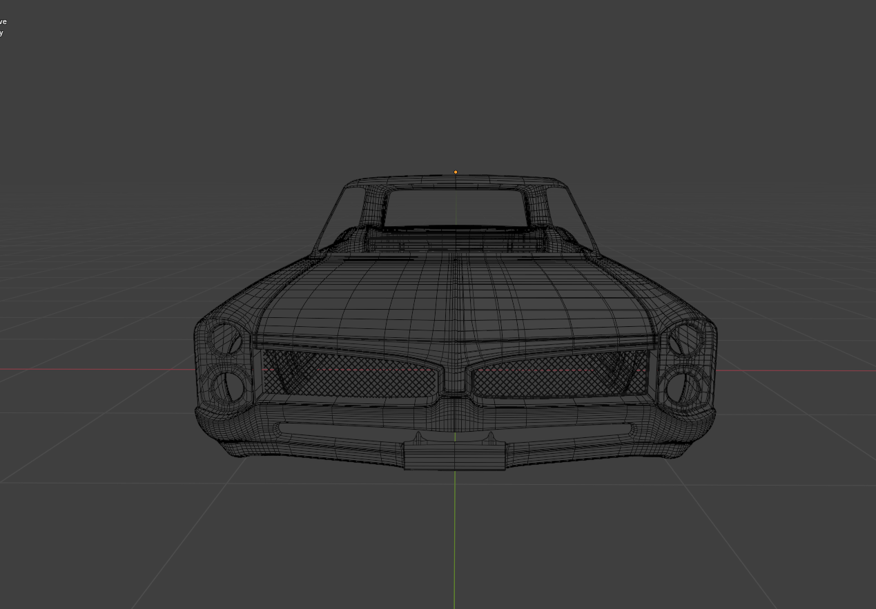Click the left mesh grille of the car

(350, 373)
